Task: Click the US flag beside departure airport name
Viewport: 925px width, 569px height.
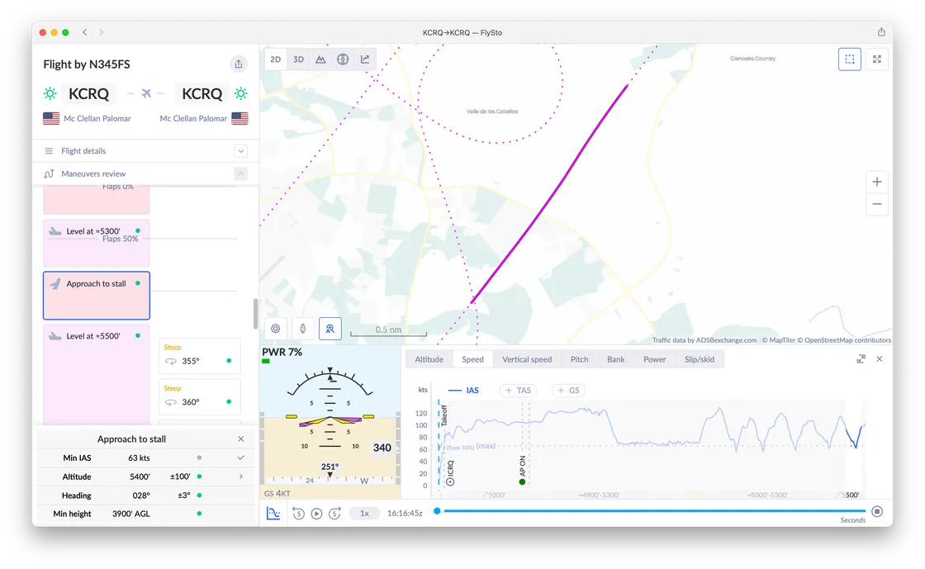Action: coord(51,118)
